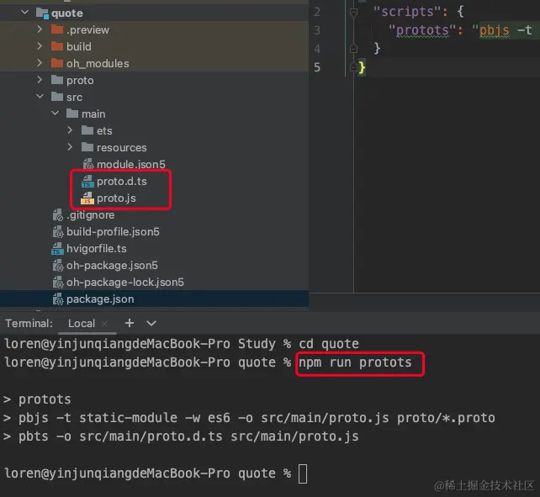The width and height of the screenshot is (540, 497).
Task: Click the 'cd quote' terminal command
Action: pos(329,344)
